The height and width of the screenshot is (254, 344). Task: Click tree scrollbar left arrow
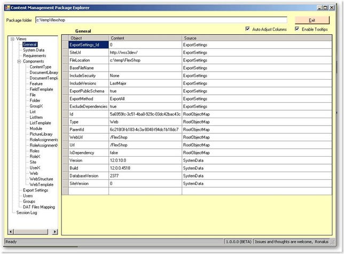tap(11, 232)
